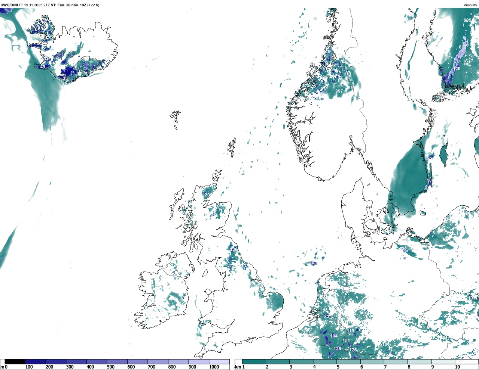479x370 pixels.
Task: Click the '104' value over the Low Countries
Action: click(x=334, y=336)
